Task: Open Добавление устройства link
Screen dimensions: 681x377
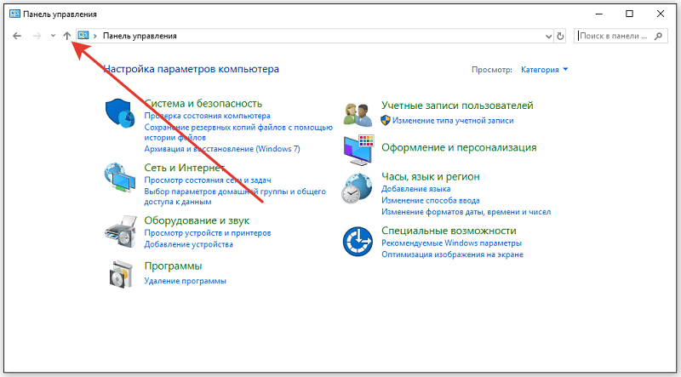Action: click(x=188, y=244)
